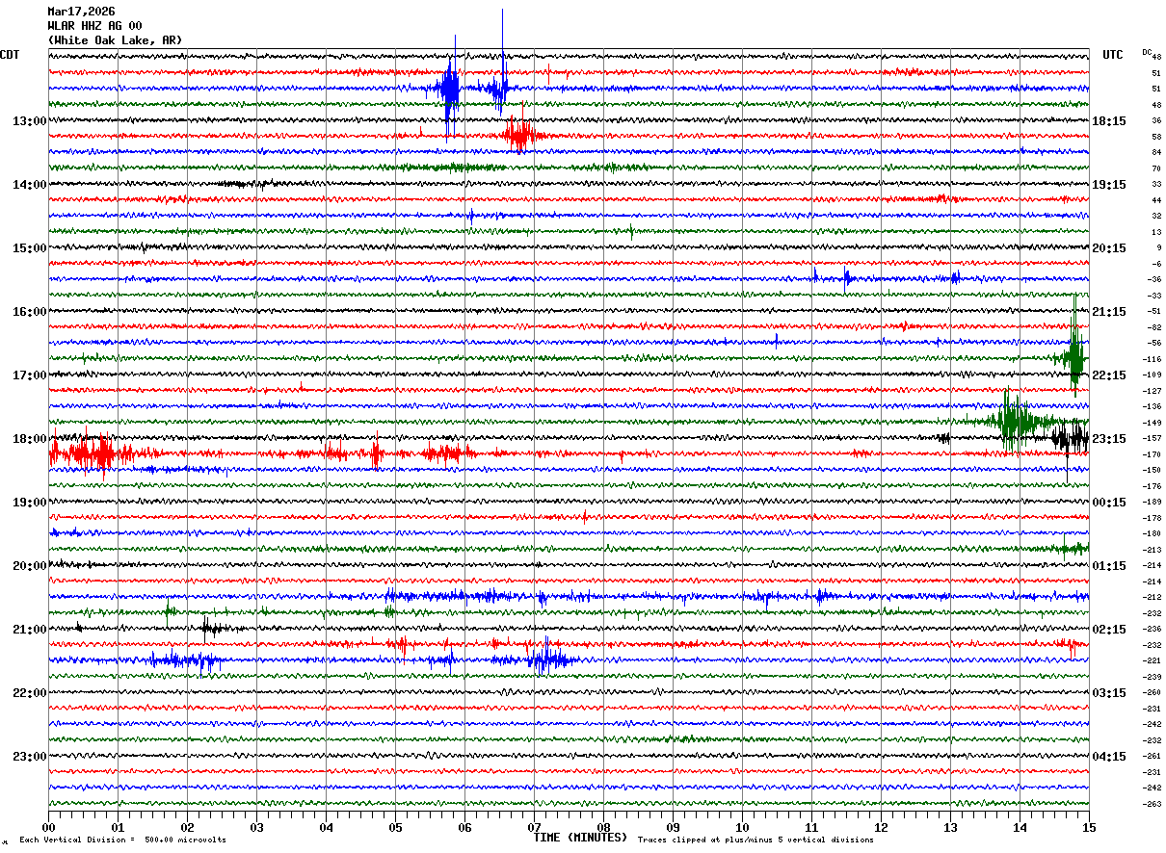Click the 04:15 UTC time label
The width and height of the screenshot is (1166, 853).
coord(1110,756)
